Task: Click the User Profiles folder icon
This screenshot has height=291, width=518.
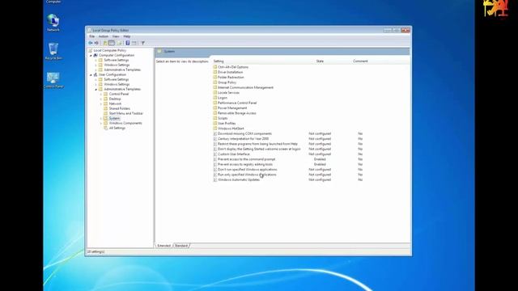Action: point(215,124)
